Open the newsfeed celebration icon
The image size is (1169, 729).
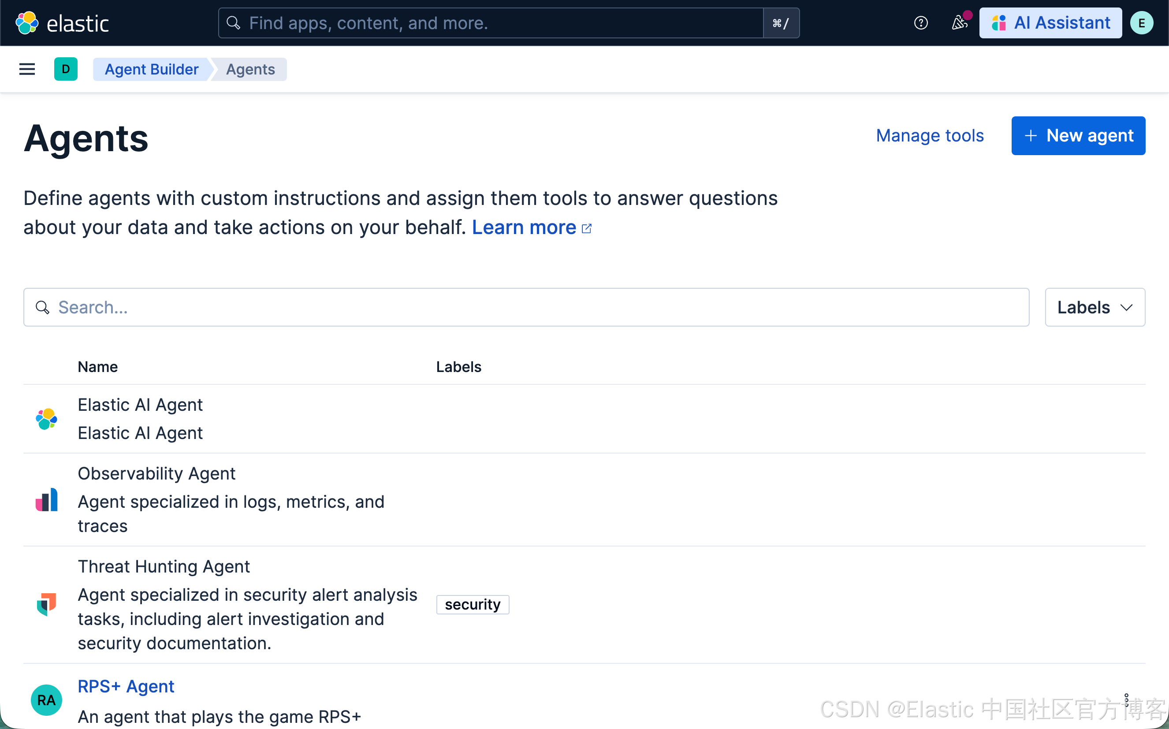point(959,22)
